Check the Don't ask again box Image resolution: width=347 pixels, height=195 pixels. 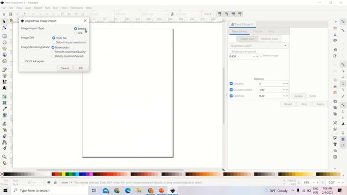[23, 61]
